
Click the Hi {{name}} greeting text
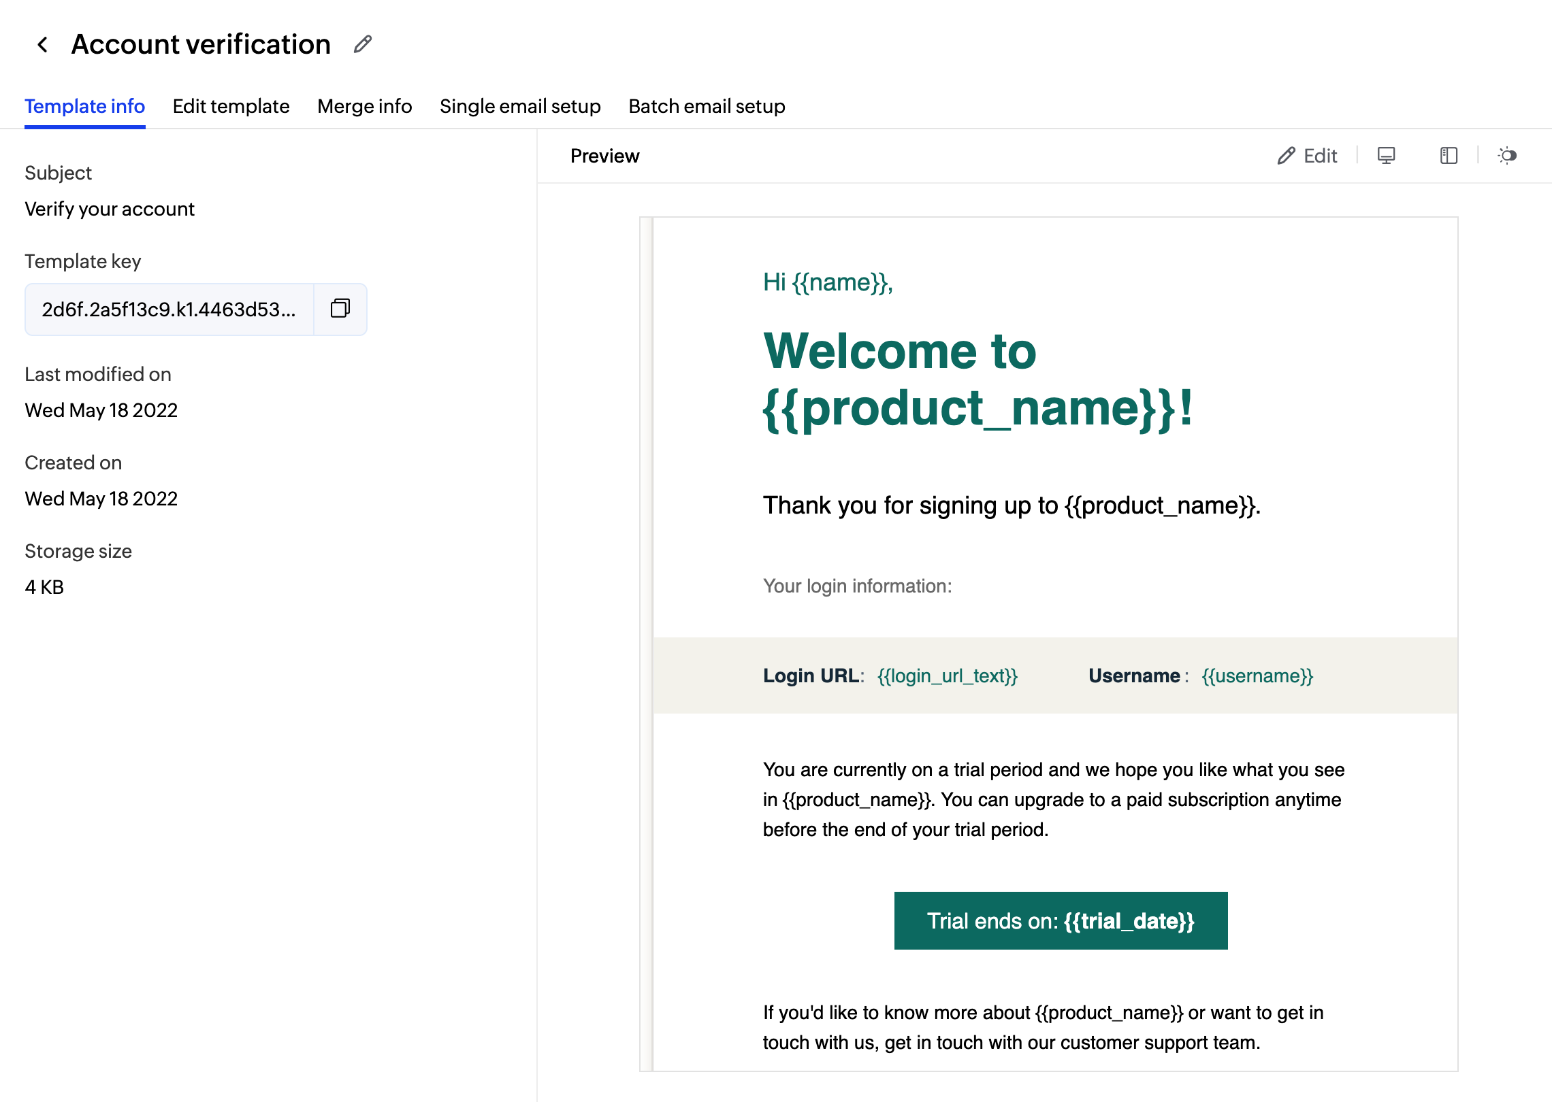pyautogui.click(x=828, y=282)
